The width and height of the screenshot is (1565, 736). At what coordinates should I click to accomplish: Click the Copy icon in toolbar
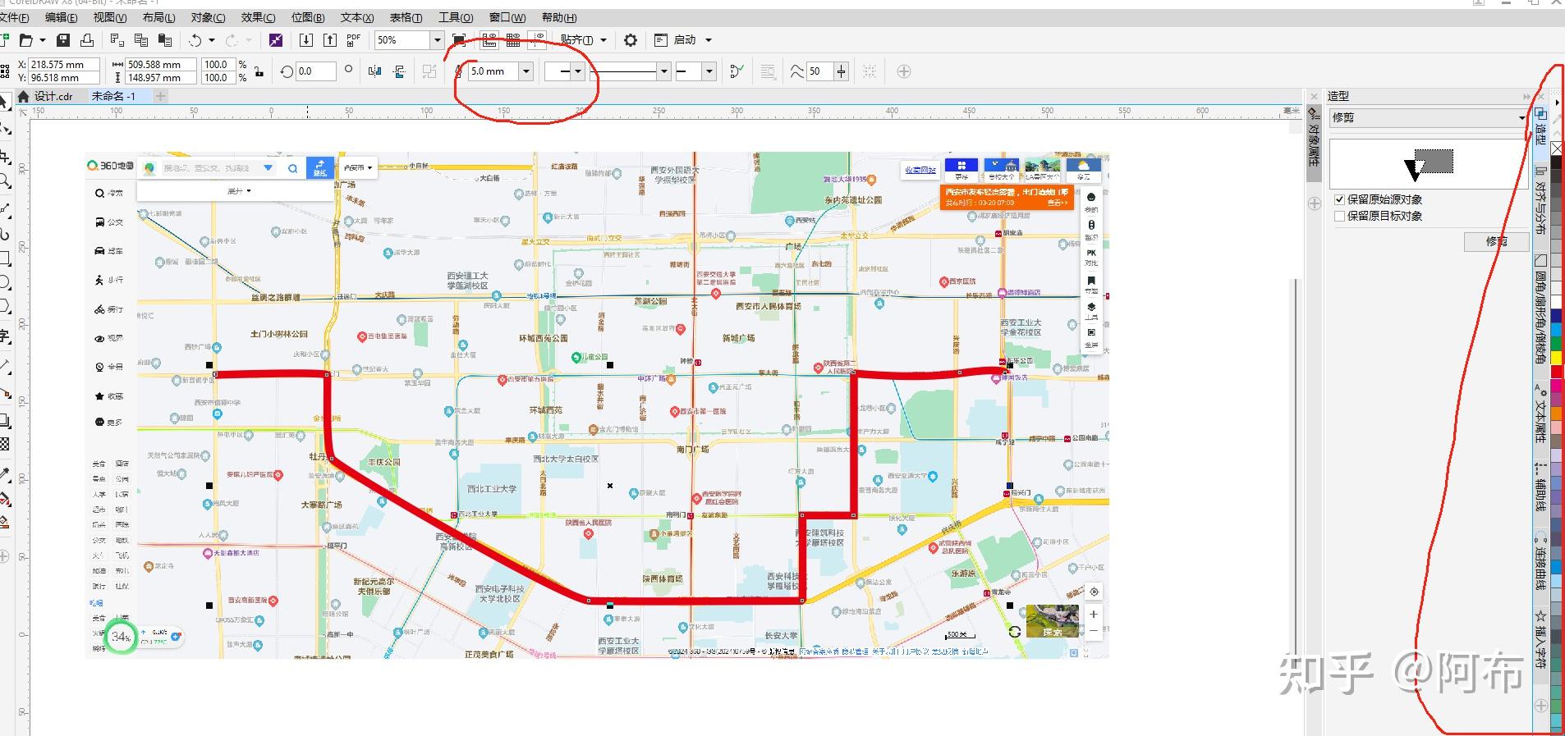point(140,40)
